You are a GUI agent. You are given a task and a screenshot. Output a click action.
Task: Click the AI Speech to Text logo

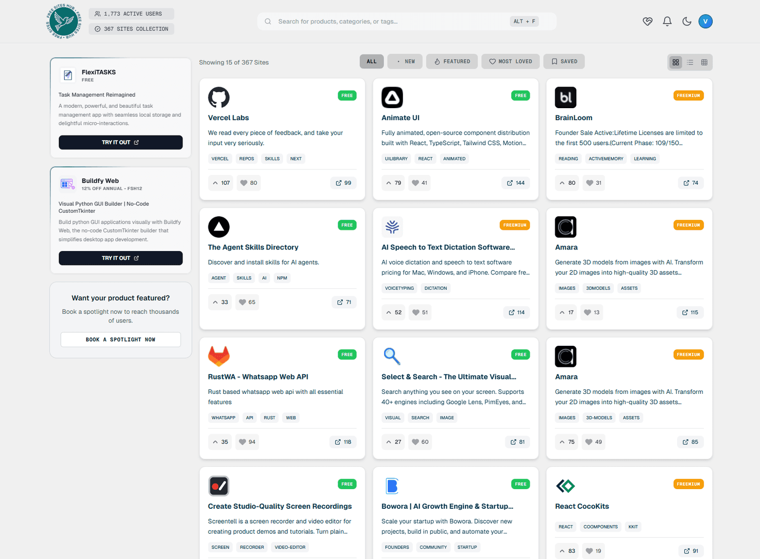coord(392,227)
